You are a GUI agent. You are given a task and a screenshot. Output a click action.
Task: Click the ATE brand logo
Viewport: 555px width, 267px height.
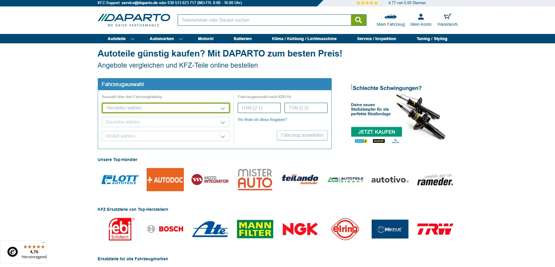tap(210, 229)
